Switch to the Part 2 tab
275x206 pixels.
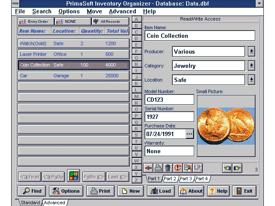coord(170,179)
